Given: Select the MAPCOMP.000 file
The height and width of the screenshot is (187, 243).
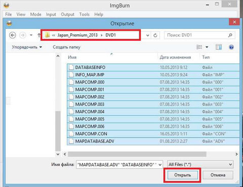Looking at the screenshot, I should click(x=153, y=82).
